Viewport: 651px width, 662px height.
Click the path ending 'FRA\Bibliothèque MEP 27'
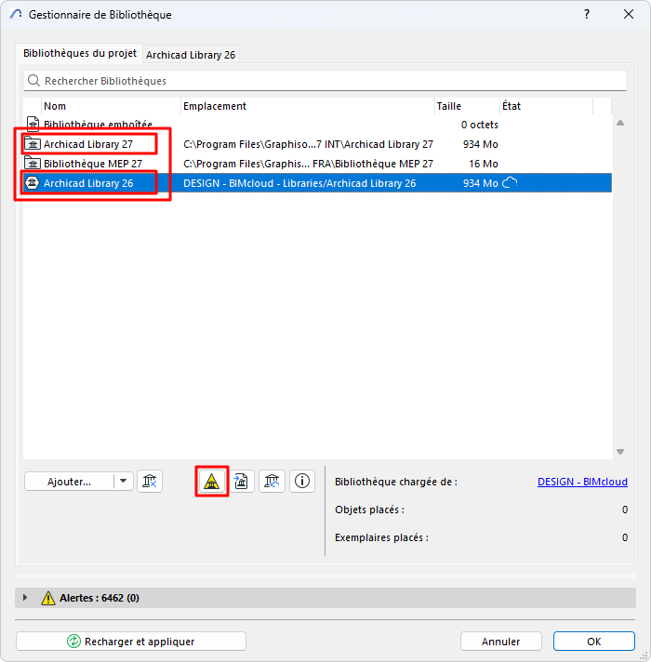(x=308, y=164)
